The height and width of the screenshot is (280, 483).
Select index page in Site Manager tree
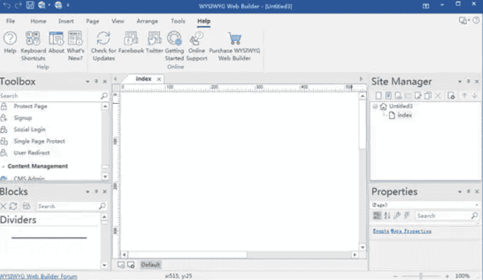404,115
